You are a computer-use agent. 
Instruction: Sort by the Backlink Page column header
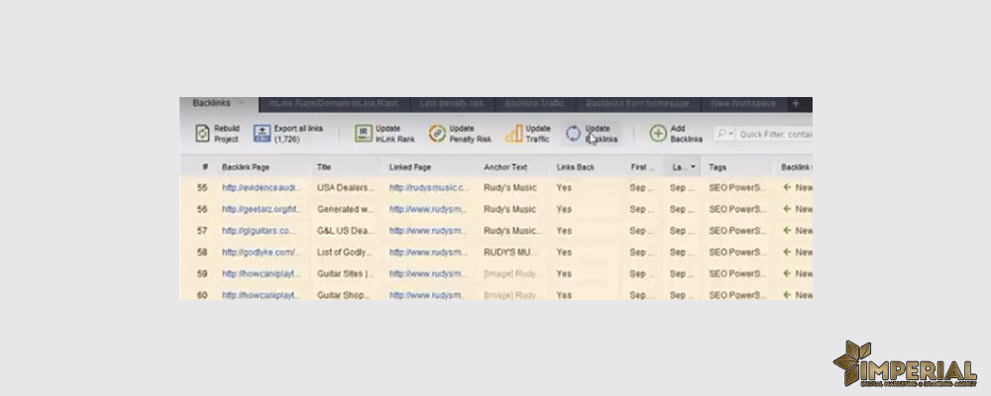tap(246, 167)
